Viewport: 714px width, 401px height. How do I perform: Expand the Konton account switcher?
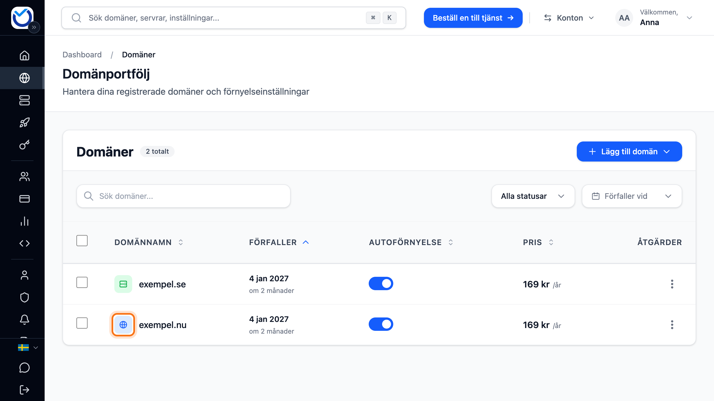[569, 18]
